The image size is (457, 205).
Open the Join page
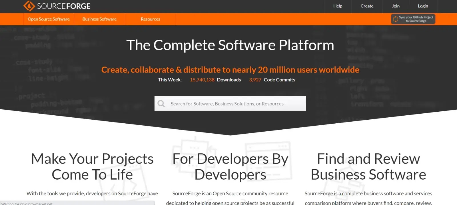click(396, 6)
